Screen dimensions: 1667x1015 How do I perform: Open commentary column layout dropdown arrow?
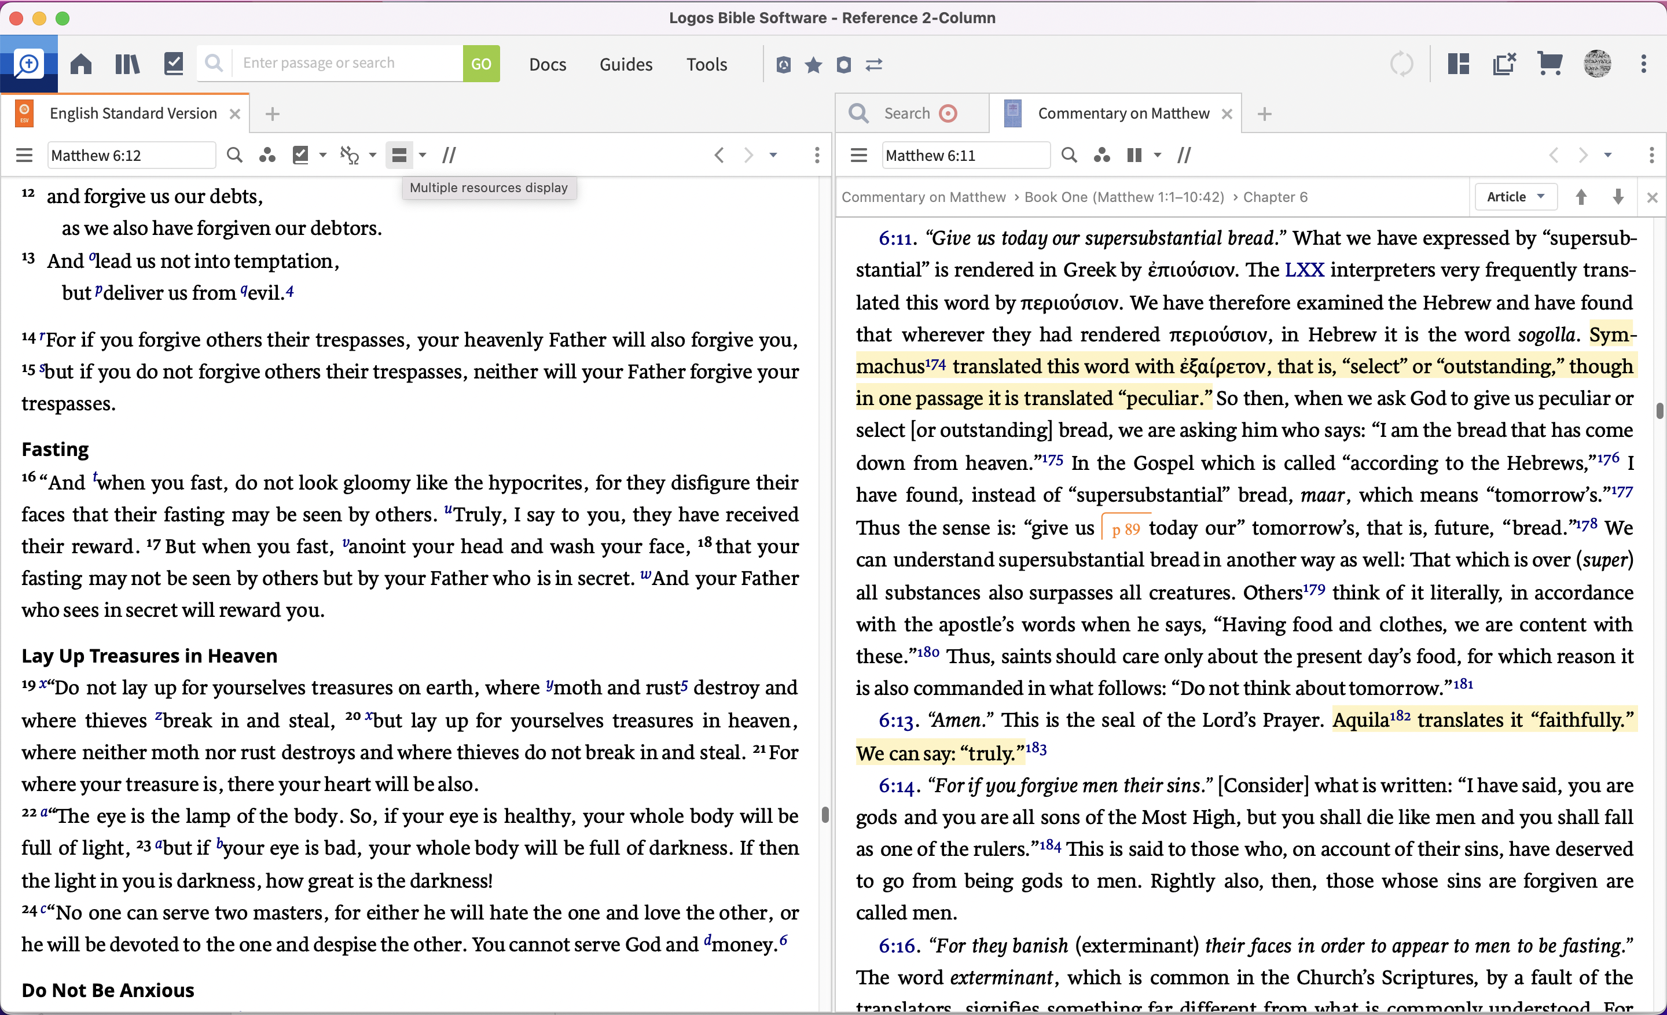point(1158,156)
